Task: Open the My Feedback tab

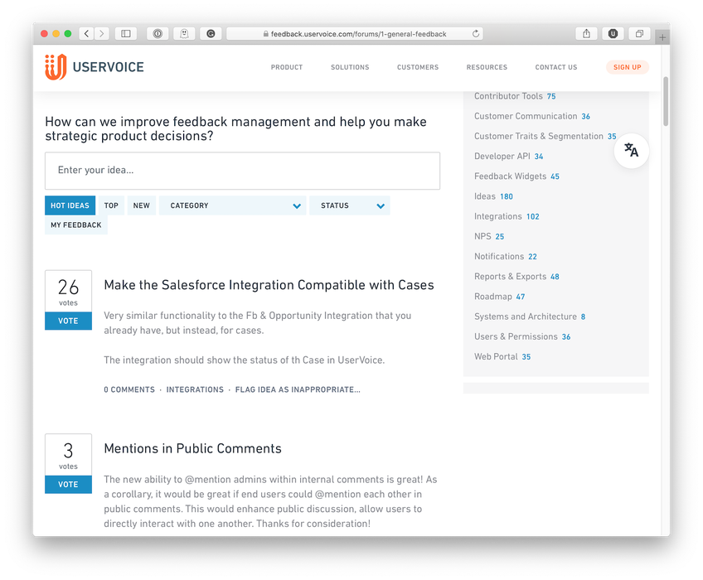Action: (75, 225)
